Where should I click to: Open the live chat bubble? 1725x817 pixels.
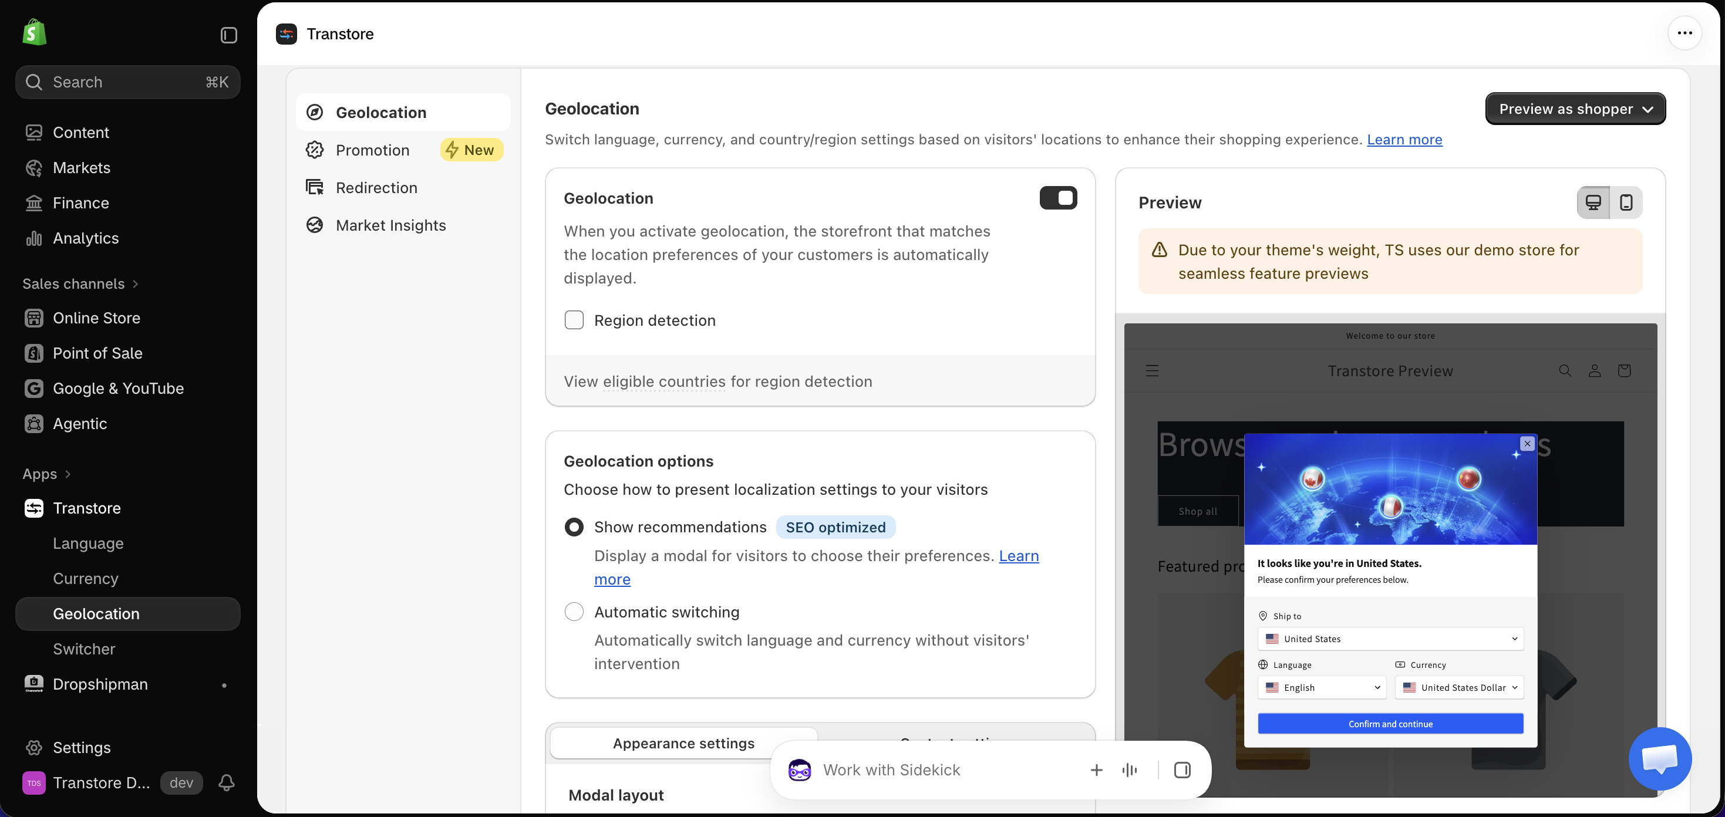tap(1659, 759)
